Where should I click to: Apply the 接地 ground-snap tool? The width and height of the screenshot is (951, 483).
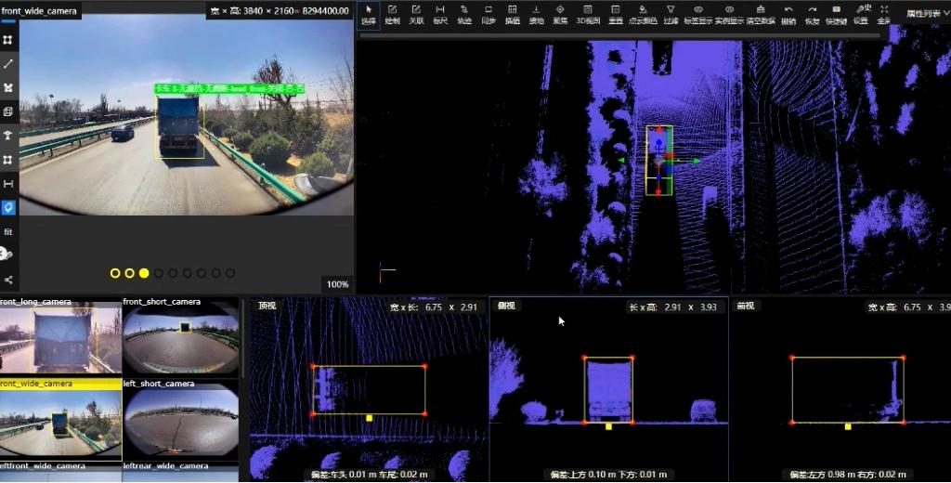[x=536, y=15]
